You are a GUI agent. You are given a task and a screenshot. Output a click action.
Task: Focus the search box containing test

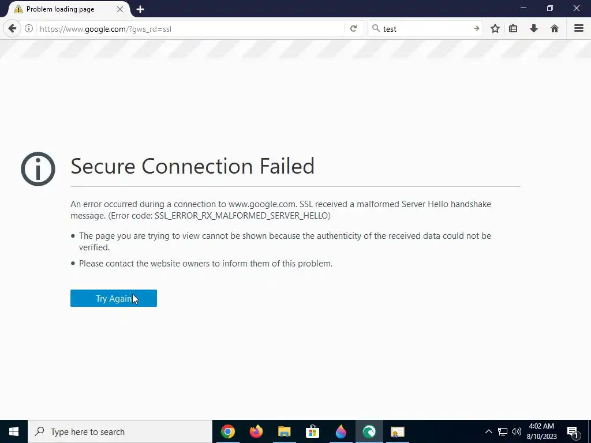point(424,28)
